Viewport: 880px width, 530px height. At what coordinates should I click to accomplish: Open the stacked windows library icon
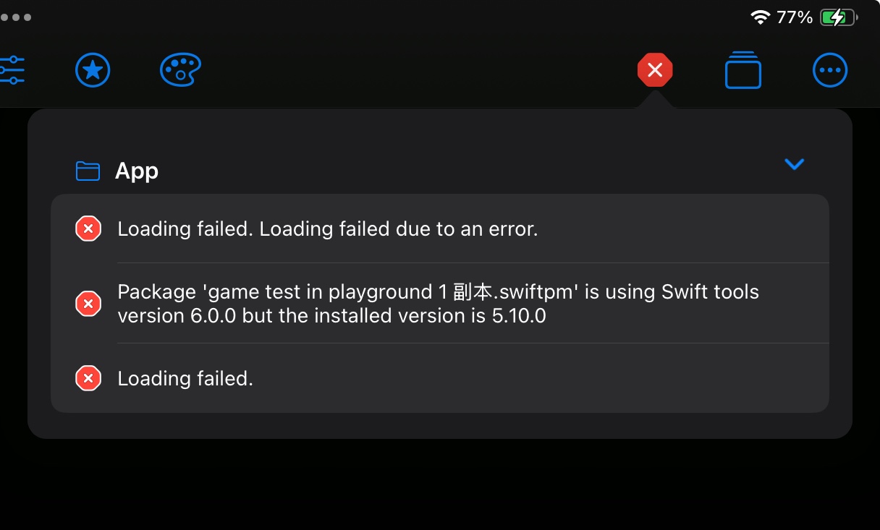742,70
